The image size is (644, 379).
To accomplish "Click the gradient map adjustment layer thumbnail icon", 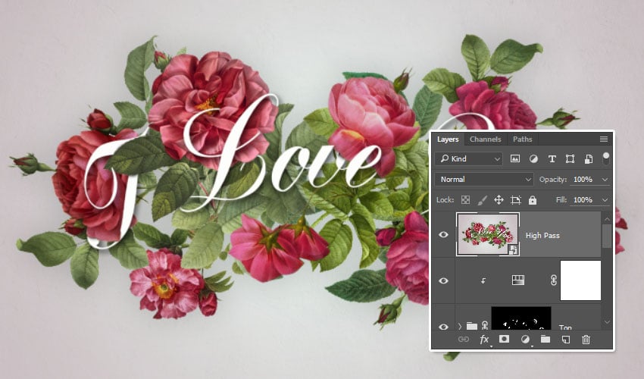I will (x=518, y=280).
